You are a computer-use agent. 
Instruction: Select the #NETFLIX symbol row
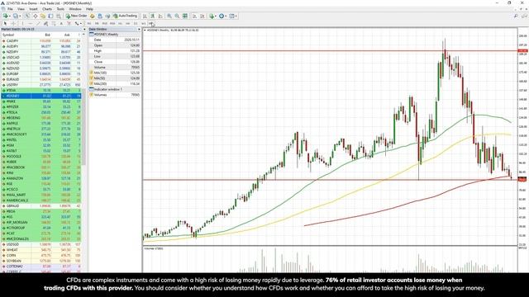(x=41, y=129)
